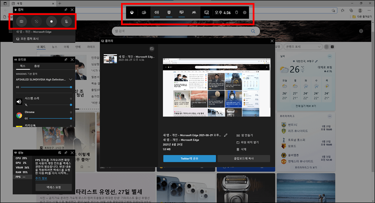Open the Edge profile avatar
This screenshot has width=375, height=203.
coord(360,11)
